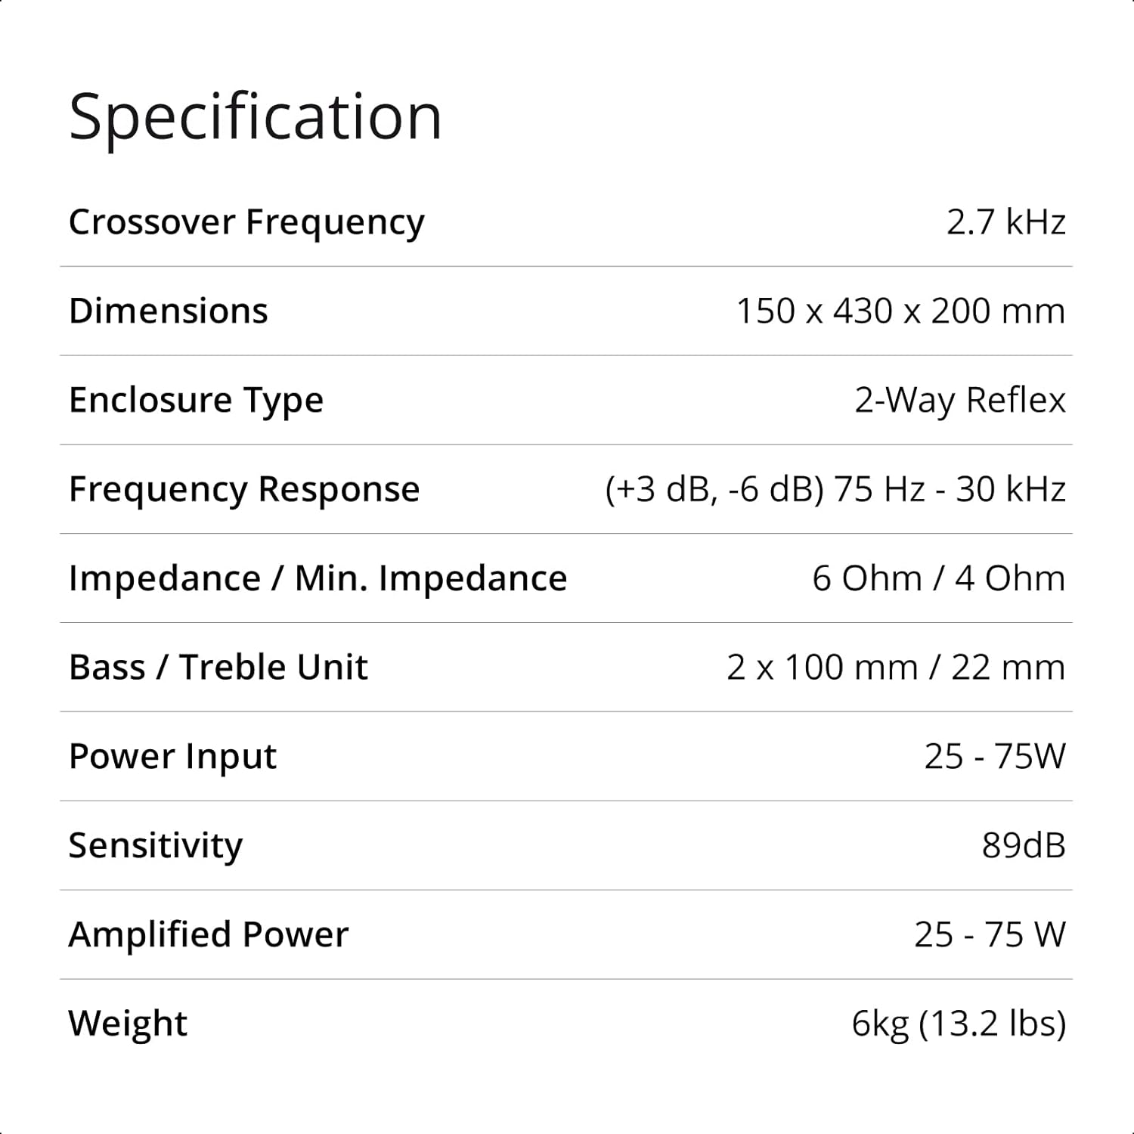Viewport: 1134px width, 1134px height.
Task: Select the 2 x 100 mm / 22 mm value
Action: click(896, 668)
